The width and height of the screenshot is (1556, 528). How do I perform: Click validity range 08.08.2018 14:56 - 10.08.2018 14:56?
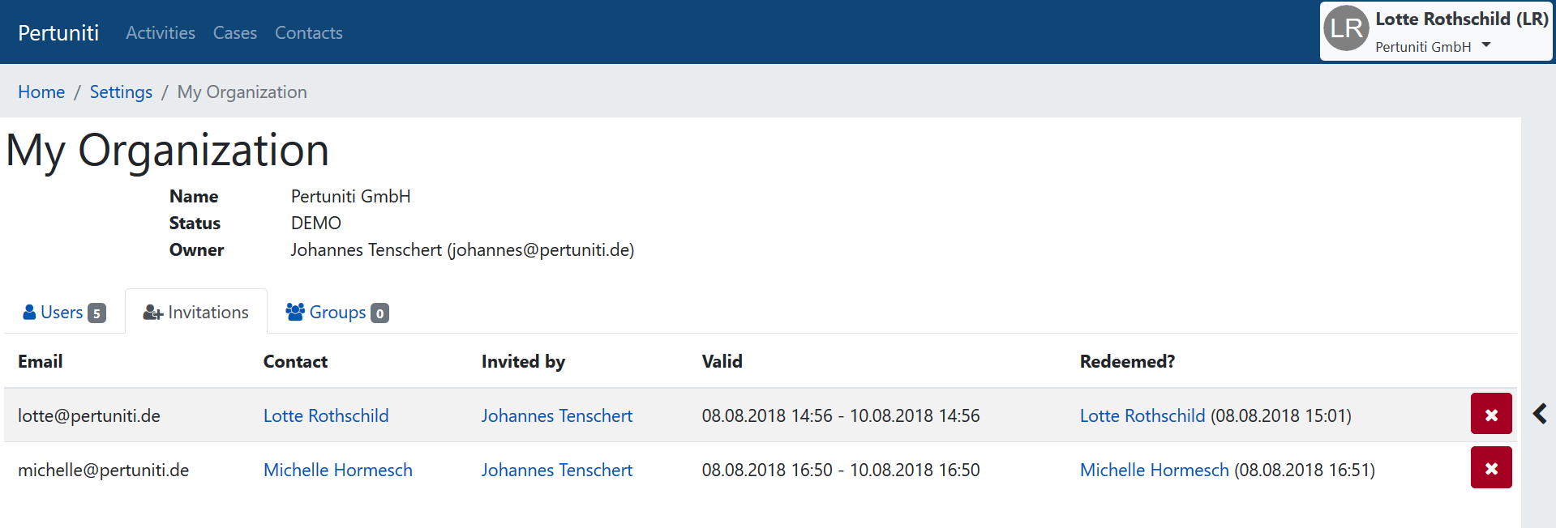841,415
